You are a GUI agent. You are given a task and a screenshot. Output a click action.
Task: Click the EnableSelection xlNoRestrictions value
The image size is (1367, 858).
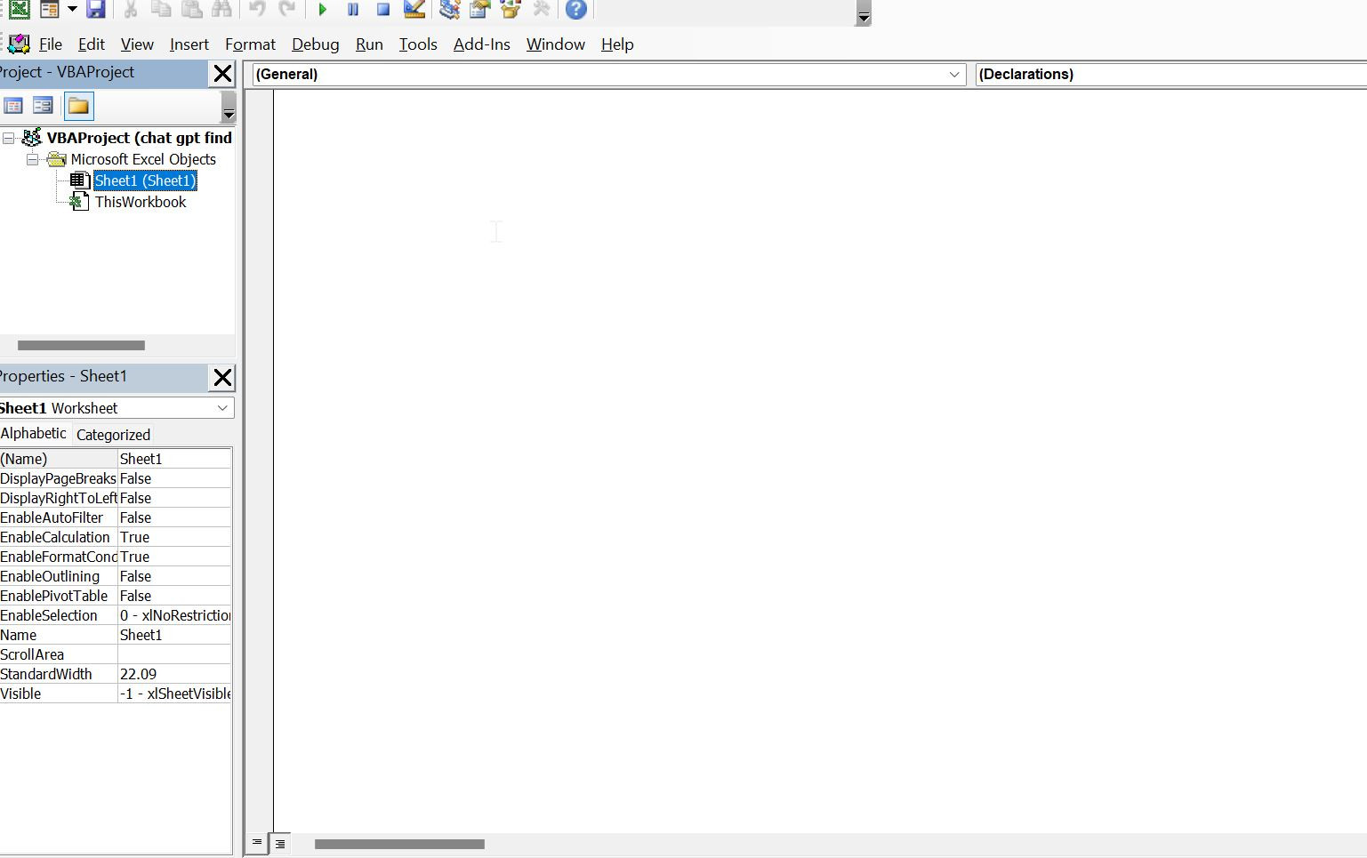(x=174, y=615)
